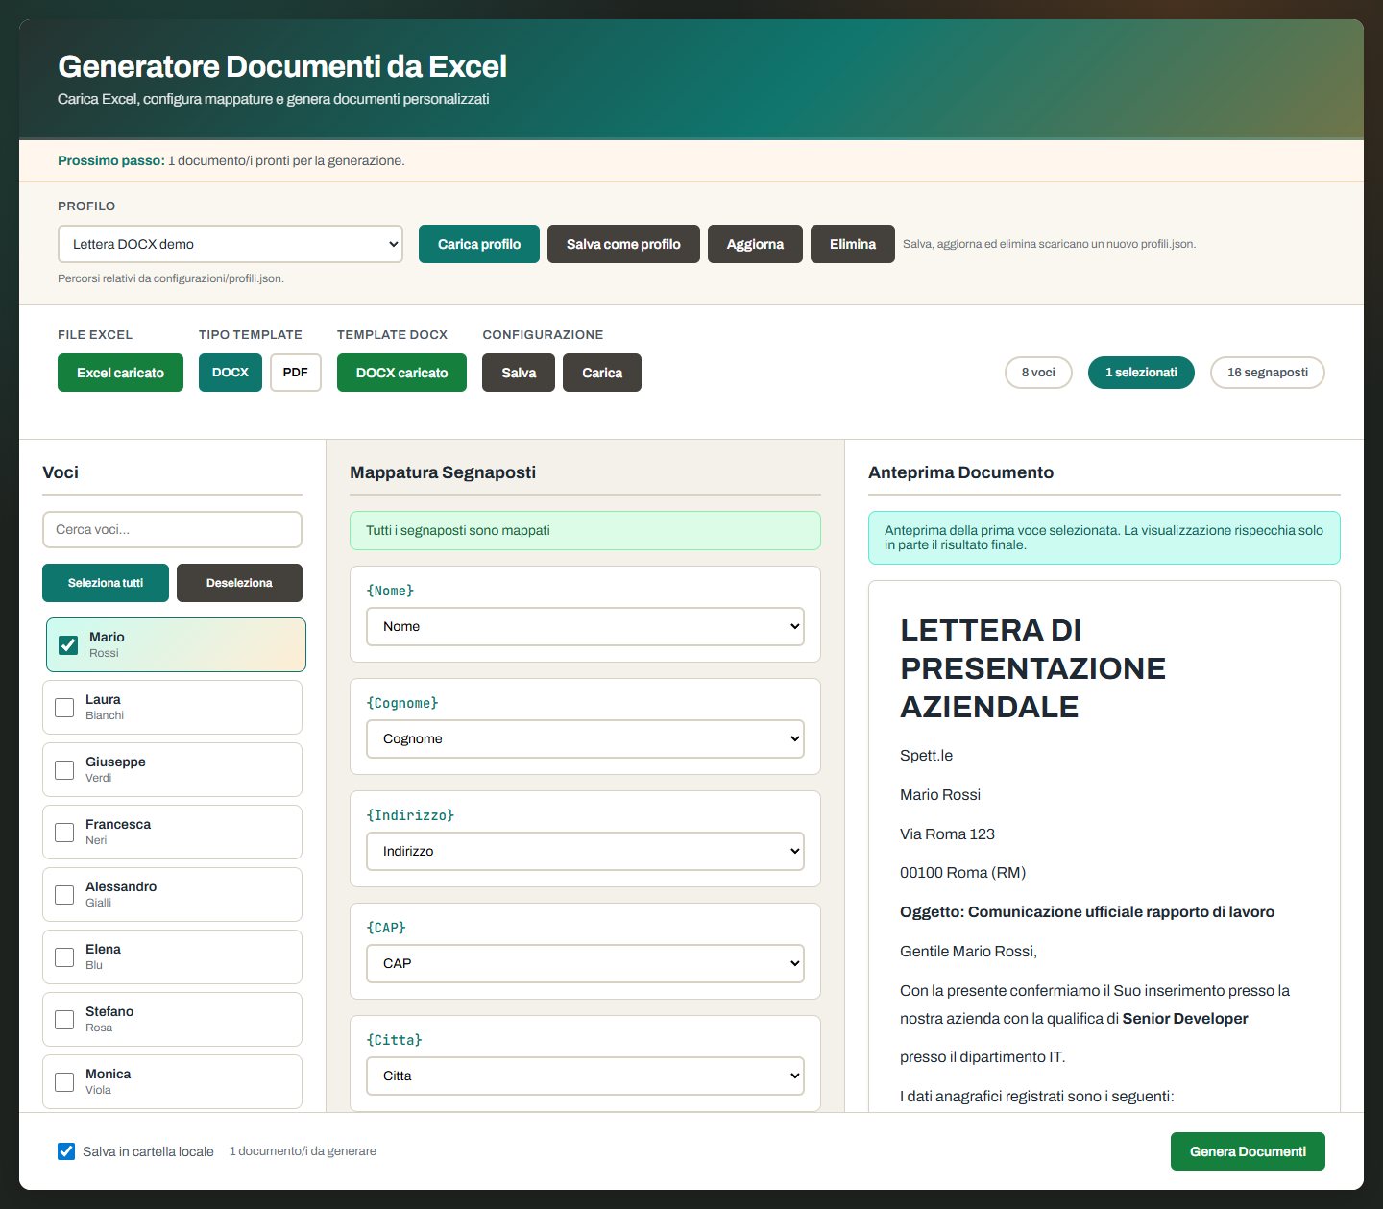
Task: Click the Aggiorna profile button
Action: [x=755, y=244]
